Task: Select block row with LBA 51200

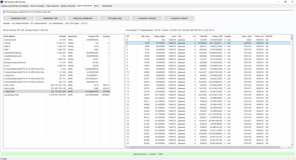Action: coord(208,121)
